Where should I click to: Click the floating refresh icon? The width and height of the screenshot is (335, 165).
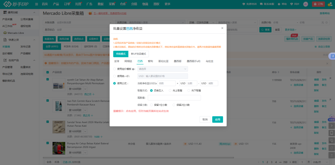click(332, 148)
